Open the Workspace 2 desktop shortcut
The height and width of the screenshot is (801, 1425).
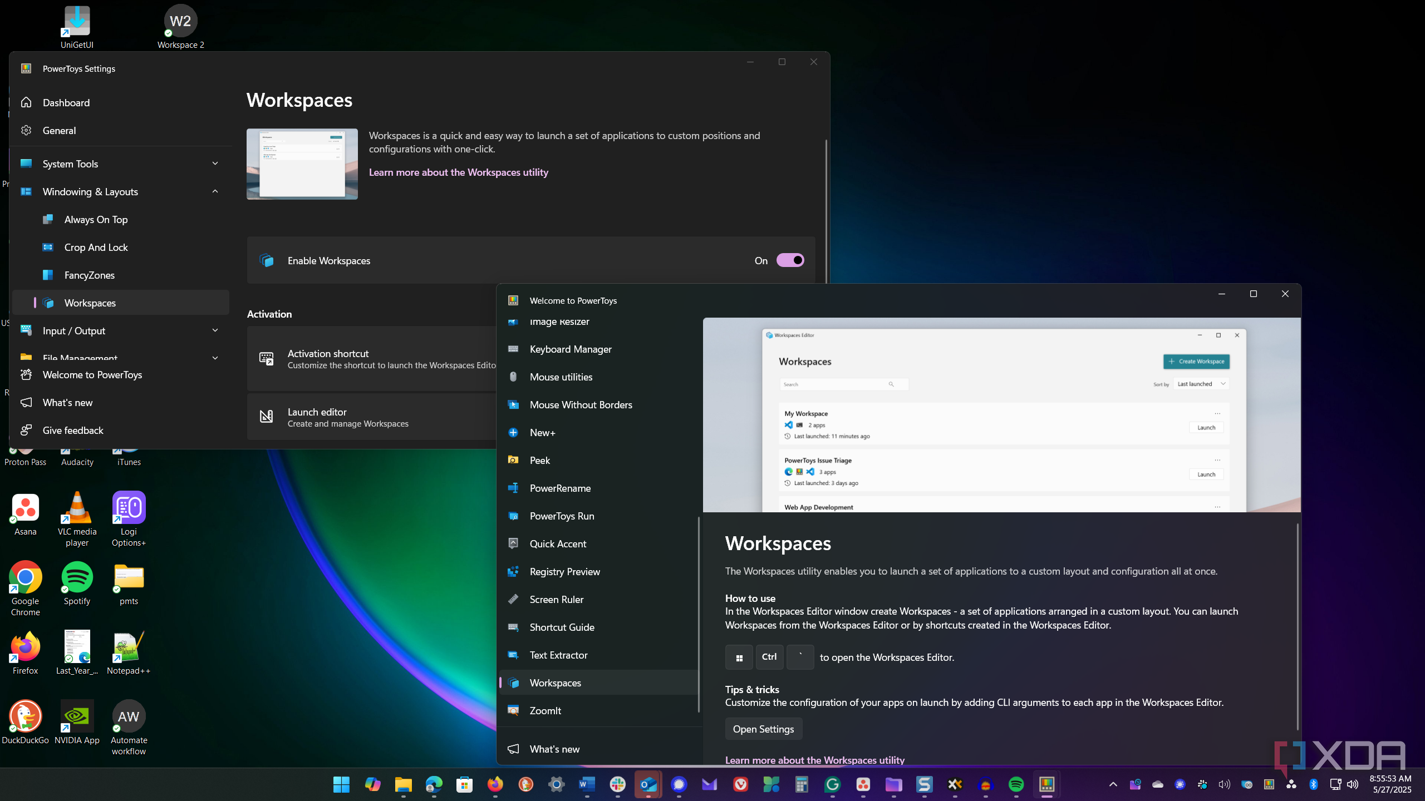pos(180,27)
